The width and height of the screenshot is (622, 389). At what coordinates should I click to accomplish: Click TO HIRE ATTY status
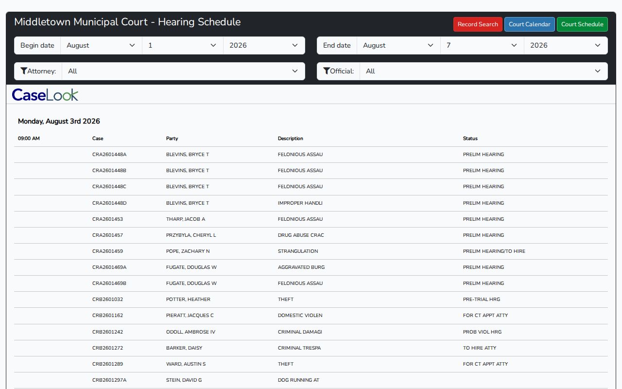coord(480,348)
